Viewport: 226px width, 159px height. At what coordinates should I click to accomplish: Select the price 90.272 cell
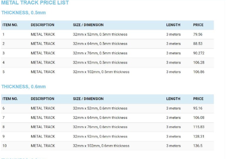click(199, 53)
